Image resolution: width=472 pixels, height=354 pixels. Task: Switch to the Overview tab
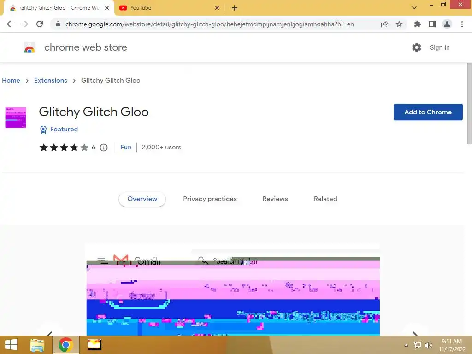tap(142, 199)
